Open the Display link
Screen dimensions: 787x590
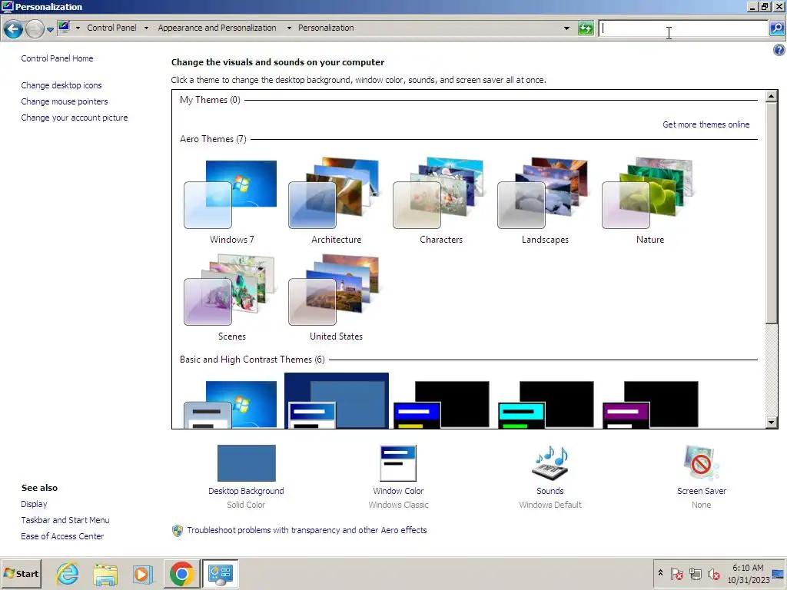[x=34, y=504]
